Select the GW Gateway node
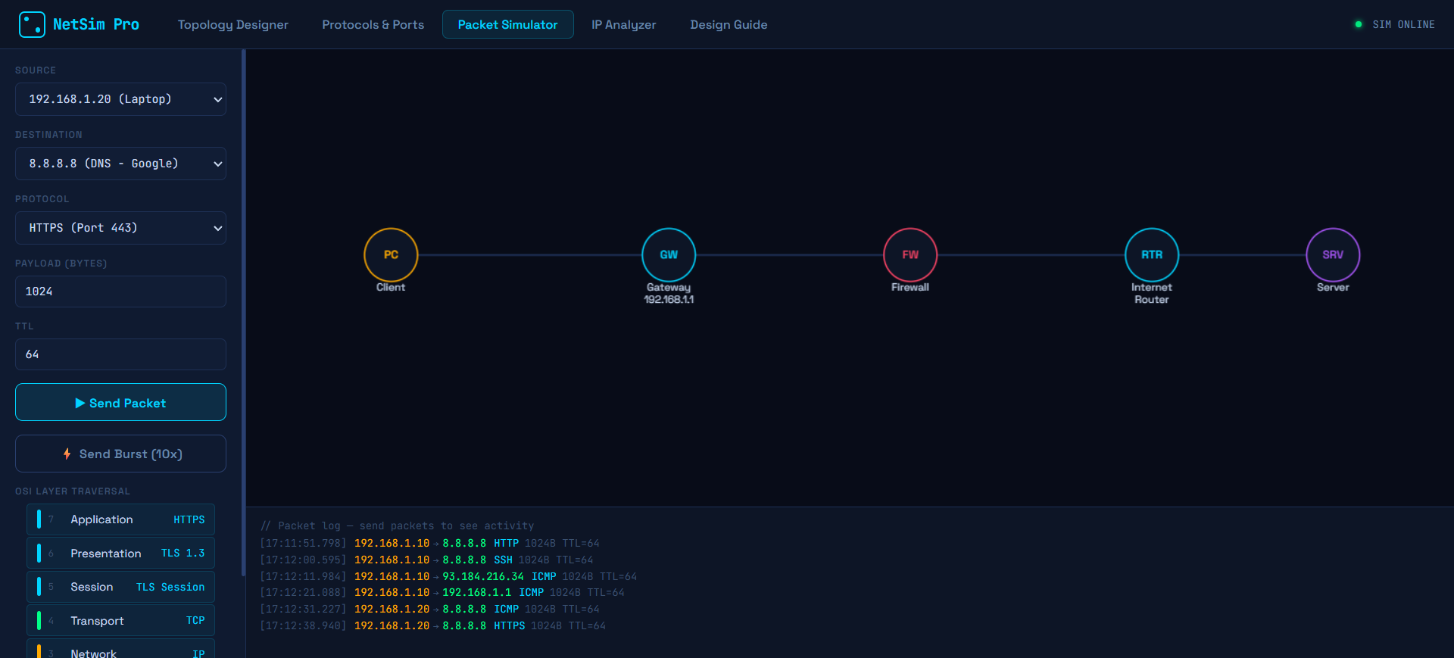1454x658 pixels. (668, 254)
